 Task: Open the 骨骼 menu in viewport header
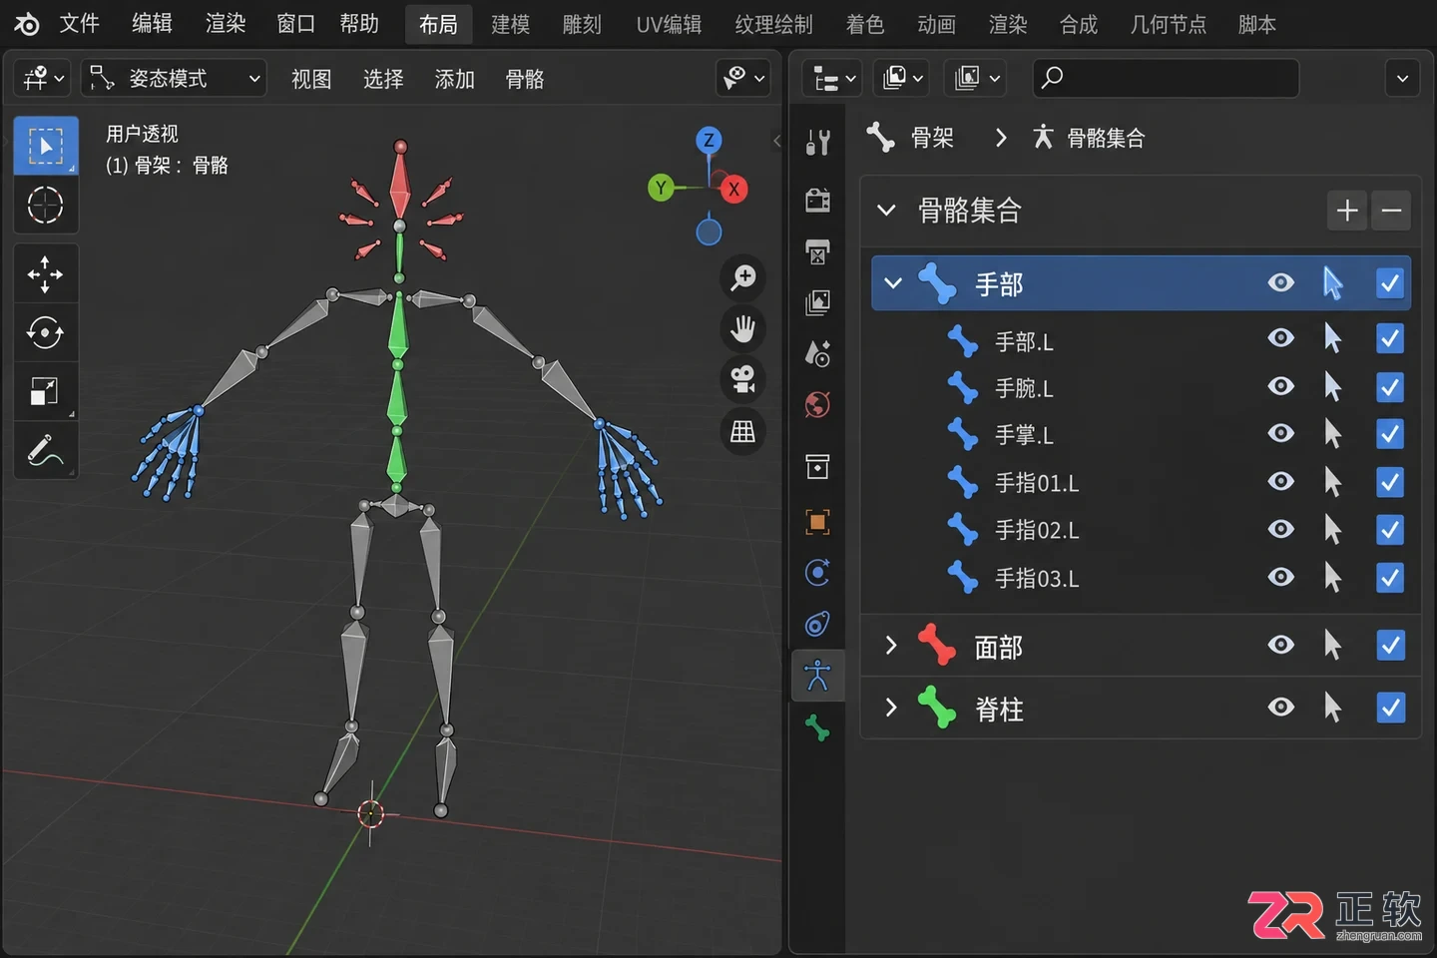tap(525, 79)
